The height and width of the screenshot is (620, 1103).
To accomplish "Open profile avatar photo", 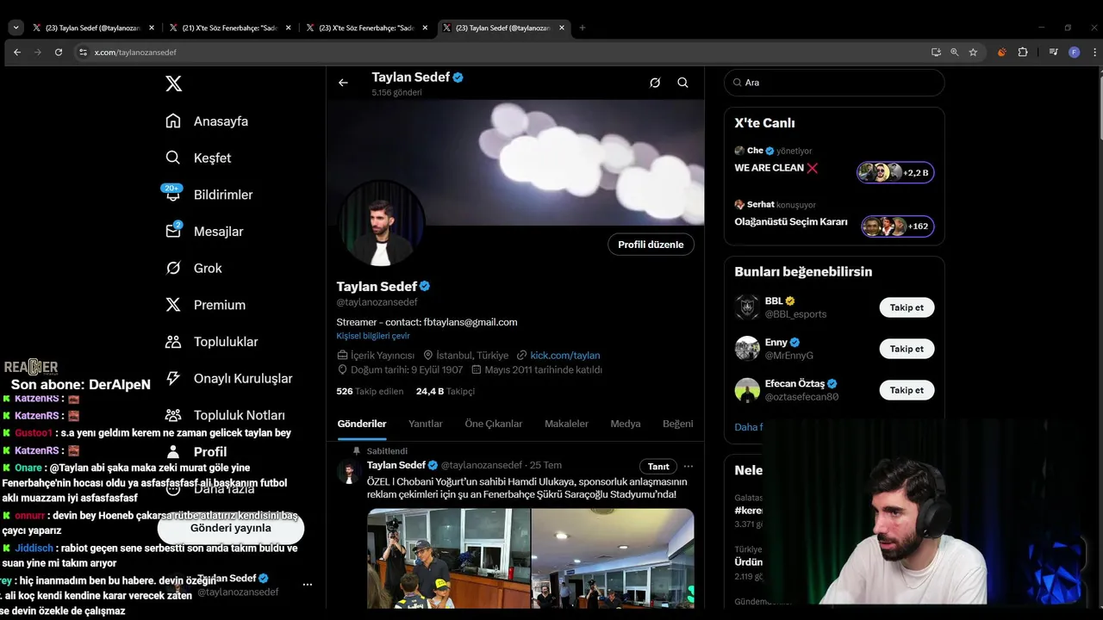I will coord(380,224).
